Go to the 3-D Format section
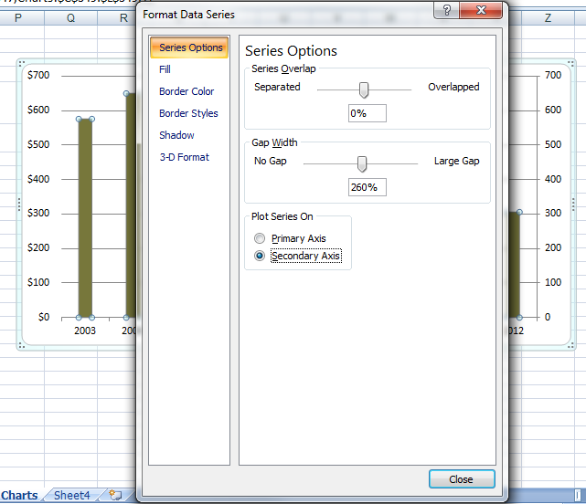 coord(184,157)
